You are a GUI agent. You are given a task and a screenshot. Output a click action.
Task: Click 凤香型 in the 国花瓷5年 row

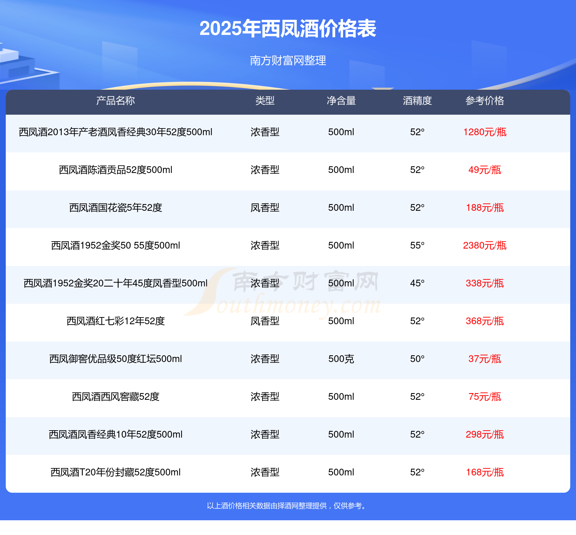[x=265, y=208]
